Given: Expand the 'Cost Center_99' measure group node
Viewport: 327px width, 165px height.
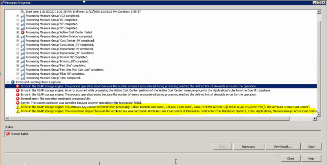Looking at the screenshot, I should [x=18, y=41].
